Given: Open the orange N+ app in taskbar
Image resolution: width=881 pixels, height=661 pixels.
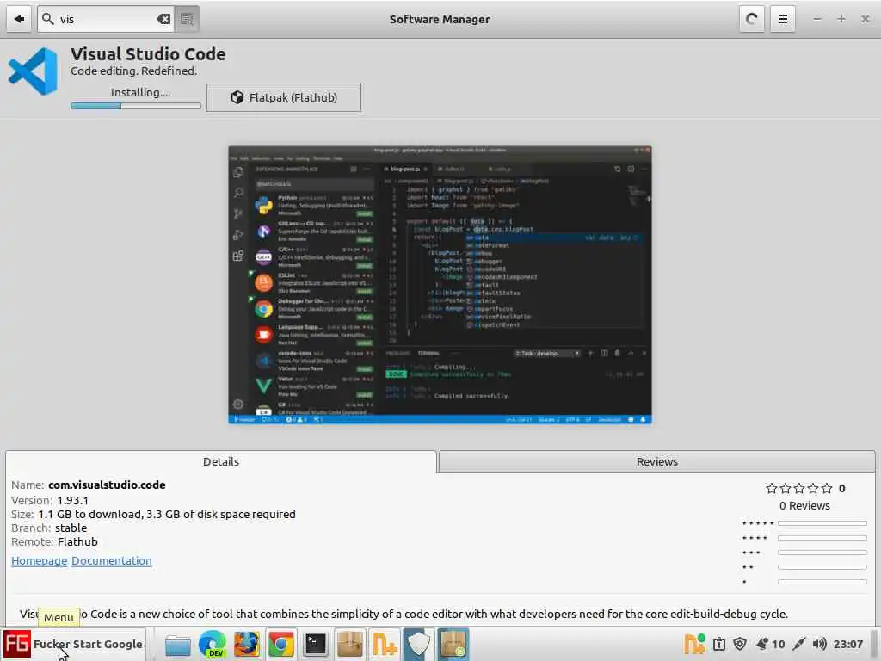Looking at the screenshot, I should pos(385,644).
